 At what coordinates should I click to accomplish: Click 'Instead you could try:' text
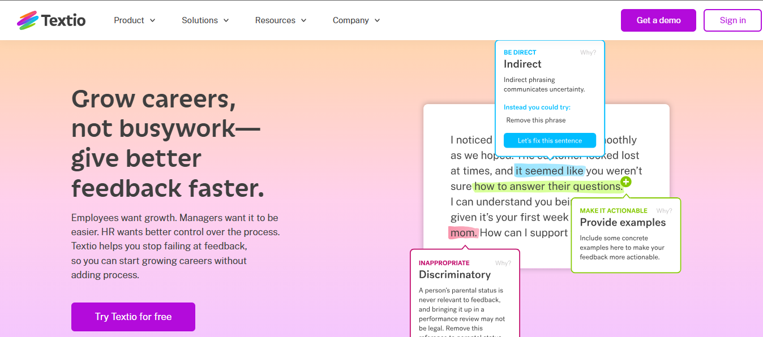537,107
